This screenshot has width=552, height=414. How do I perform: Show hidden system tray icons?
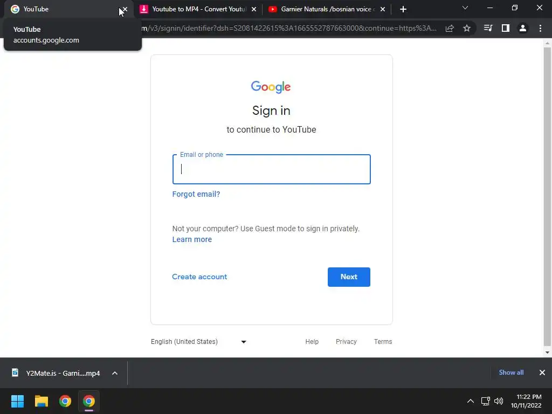470,401
